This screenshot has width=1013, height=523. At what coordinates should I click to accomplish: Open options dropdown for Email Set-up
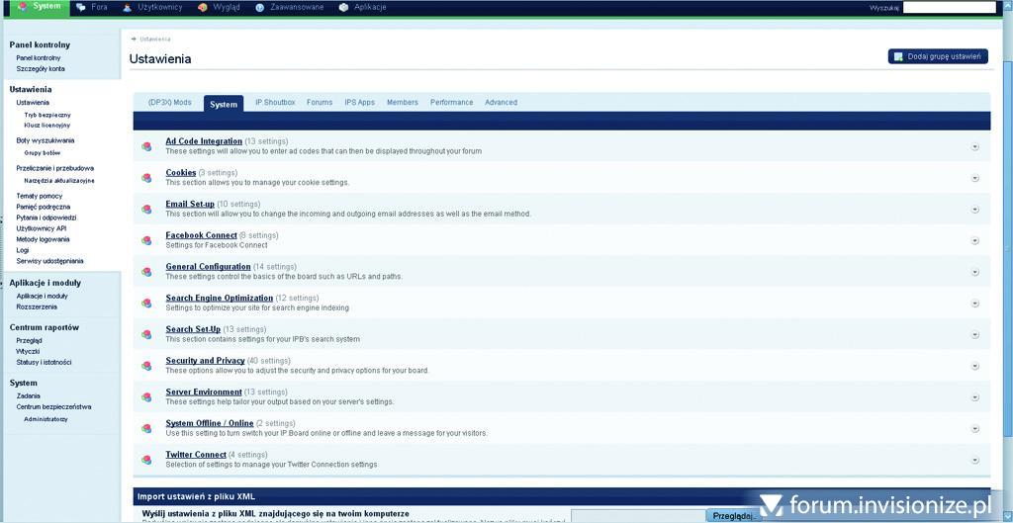[x=974, y=209]
